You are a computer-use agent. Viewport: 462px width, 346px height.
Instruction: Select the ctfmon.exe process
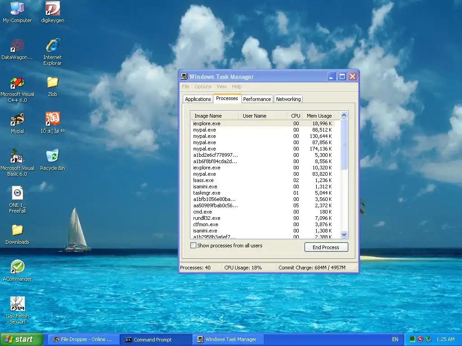coord(263,224)
